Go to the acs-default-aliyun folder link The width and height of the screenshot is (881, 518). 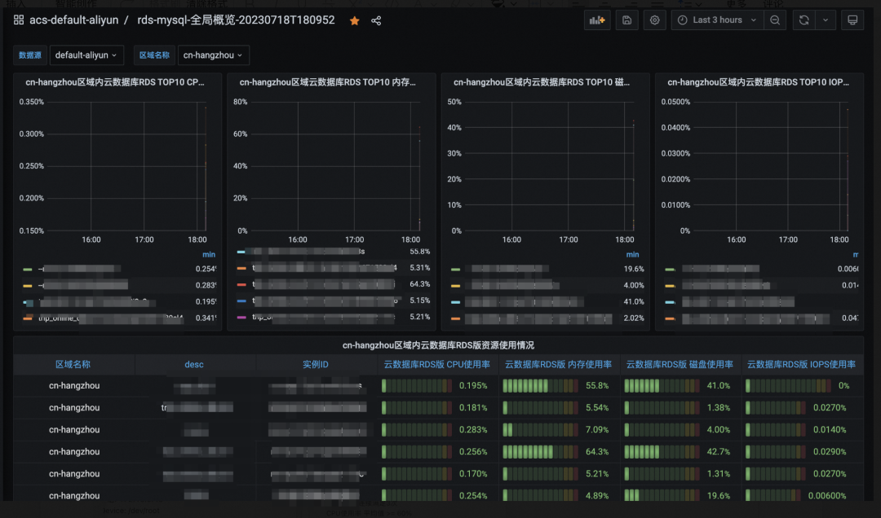pyautogui.click(x=73, y=20)
